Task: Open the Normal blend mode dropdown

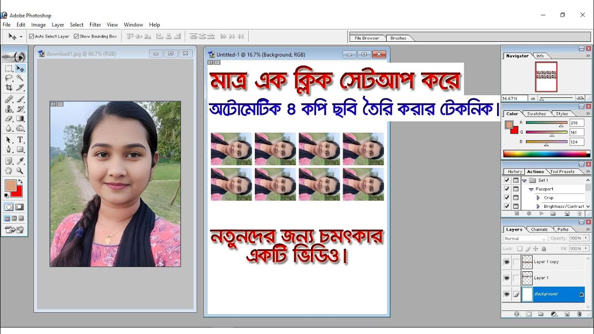Action: 526,238
